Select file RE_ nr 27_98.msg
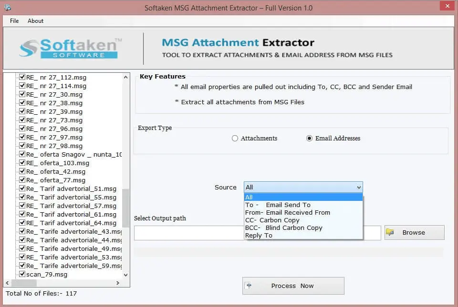The height and width of the screenshot is (307, 458). [x=54, y=146]
